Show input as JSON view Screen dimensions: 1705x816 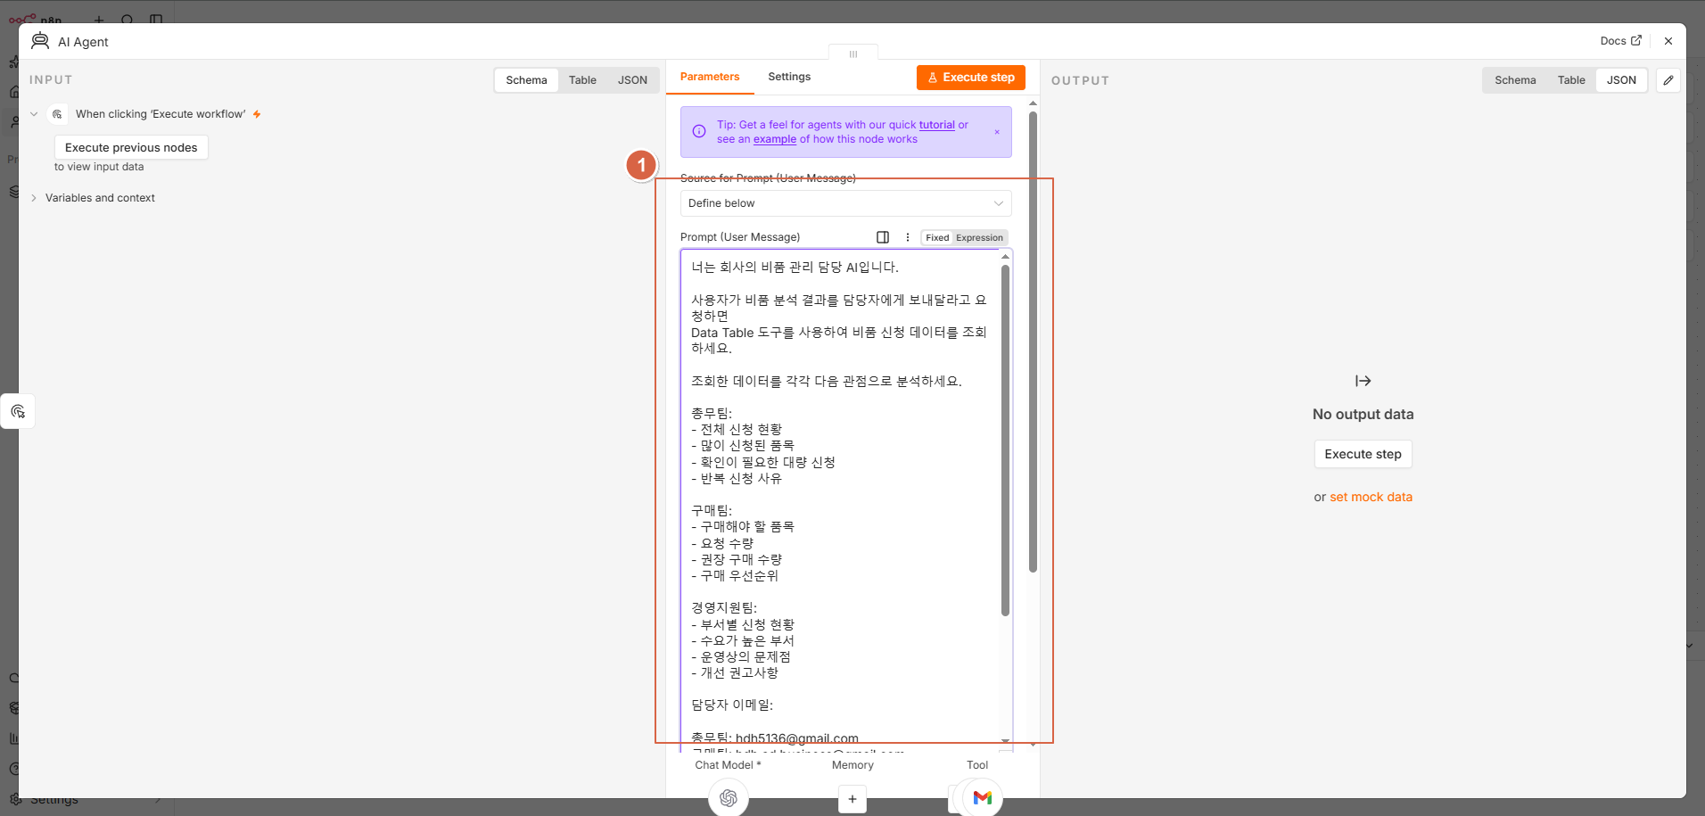pyautogui.click(x=632, y=80)
